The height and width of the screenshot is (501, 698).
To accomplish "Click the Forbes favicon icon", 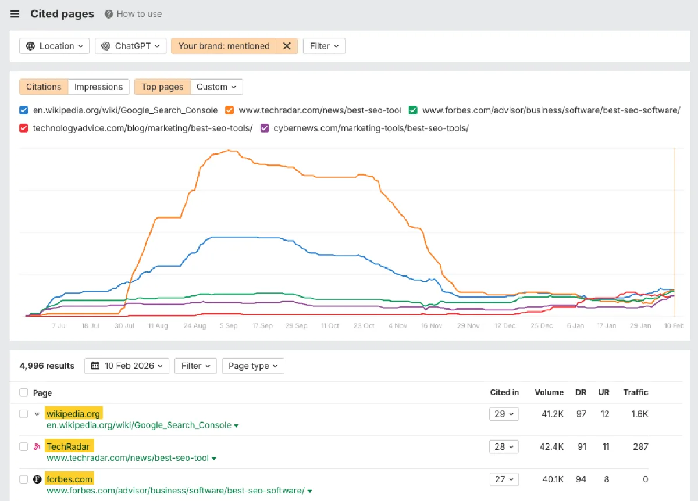I will (37, 479).
